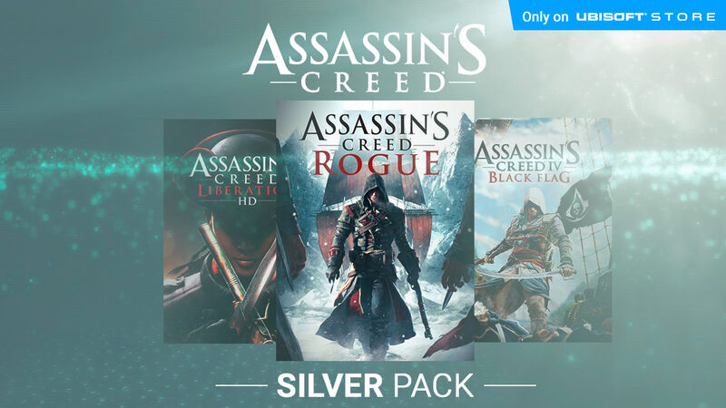Click the large Assassin's Creed logo at top
Viewport: 726px width, 408px height.
(366, 59)
